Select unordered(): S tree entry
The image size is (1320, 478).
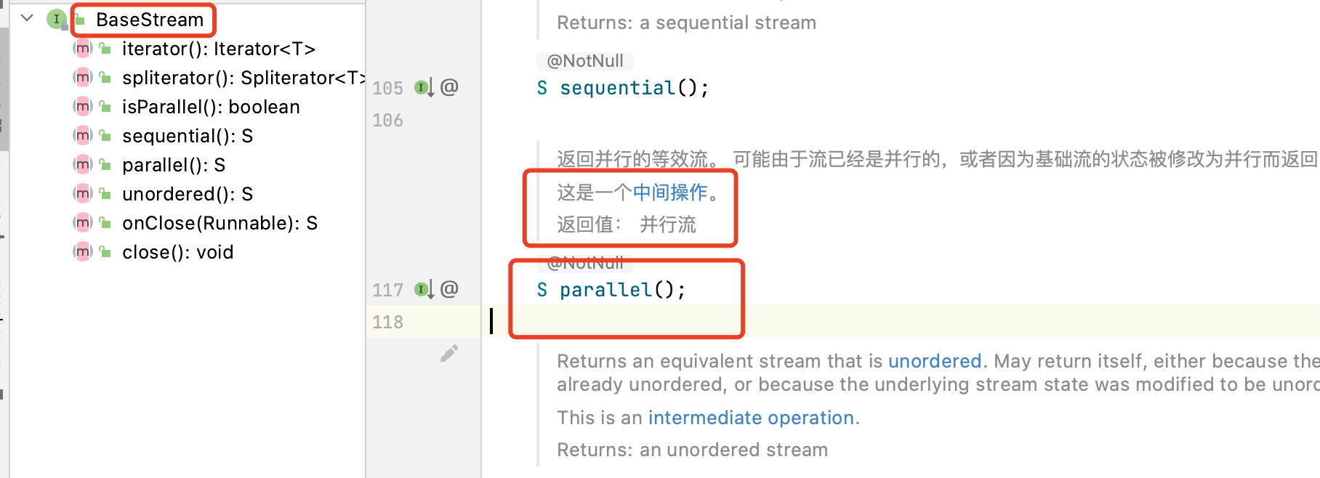click(187, 194)
